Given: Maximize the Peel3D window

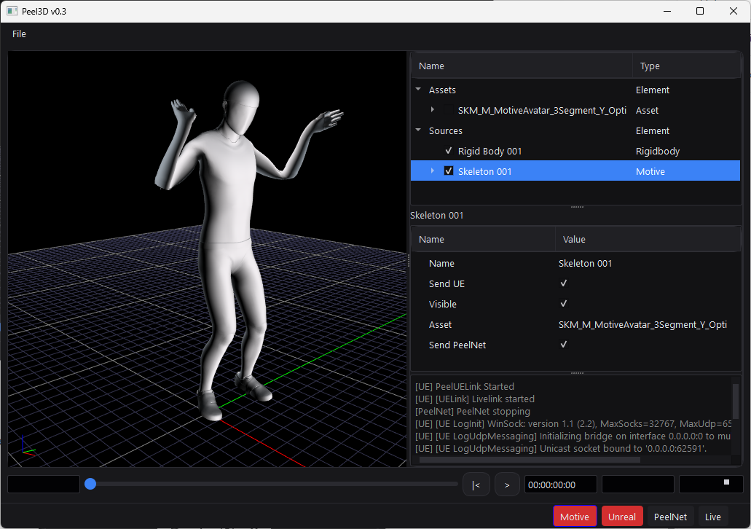Looking at the screenshot, I should point(700,11).
